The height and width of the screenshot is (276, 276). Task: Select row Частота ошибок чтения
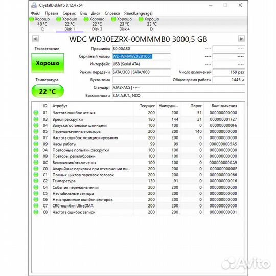pyautogui.click(x=135, y=113)
